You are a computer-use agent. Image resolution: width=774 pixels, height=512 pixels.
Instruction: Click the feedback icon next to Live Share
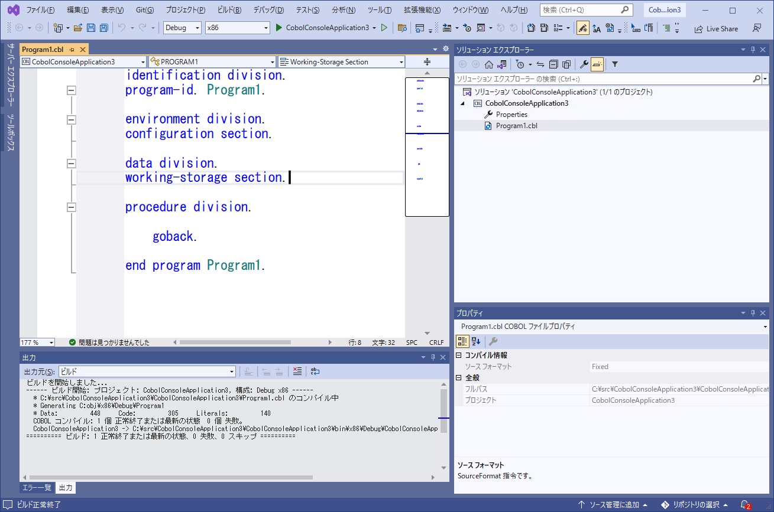coord(757,28)
